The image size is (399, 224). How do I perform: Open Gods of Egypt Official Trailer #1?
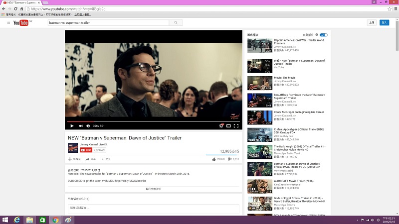(299, 200)
